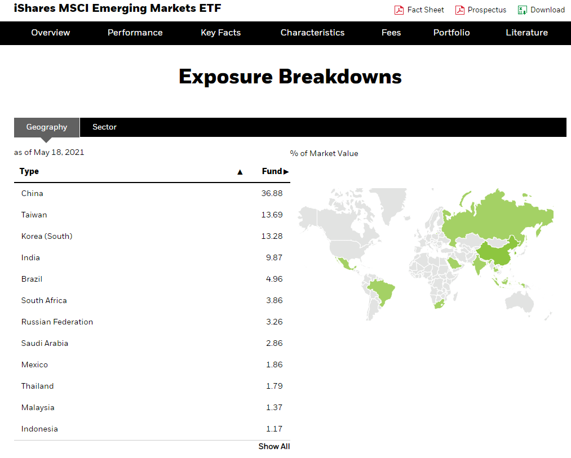Show All geography rows
This screenshot has width=571, height=458.
[274, 446]
